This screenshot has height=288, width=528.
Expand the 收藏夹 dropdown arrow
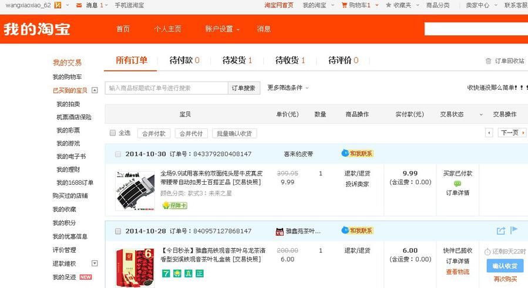[x=418, y=5]
